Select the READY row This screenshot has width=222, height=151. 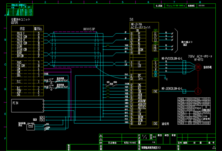[x=27, y=53]
